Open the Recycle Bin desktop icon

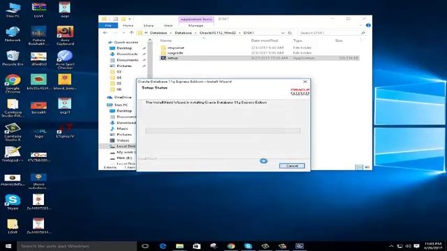13,58
